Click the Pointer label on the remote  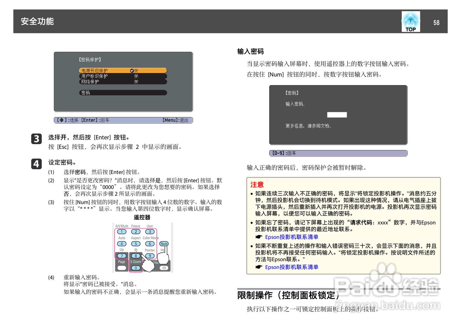150,250
